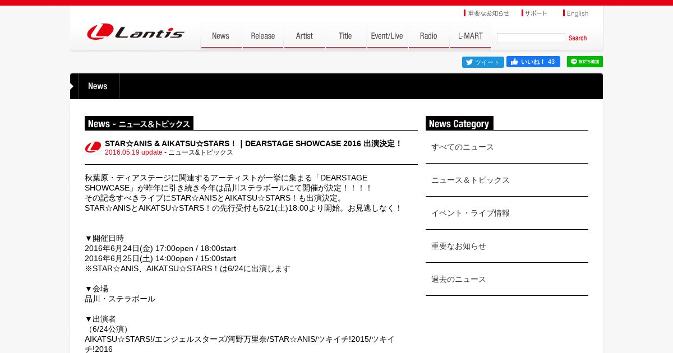Open the 重要なお知らせ top link
673x353 pixels.
tap(487, 13)
